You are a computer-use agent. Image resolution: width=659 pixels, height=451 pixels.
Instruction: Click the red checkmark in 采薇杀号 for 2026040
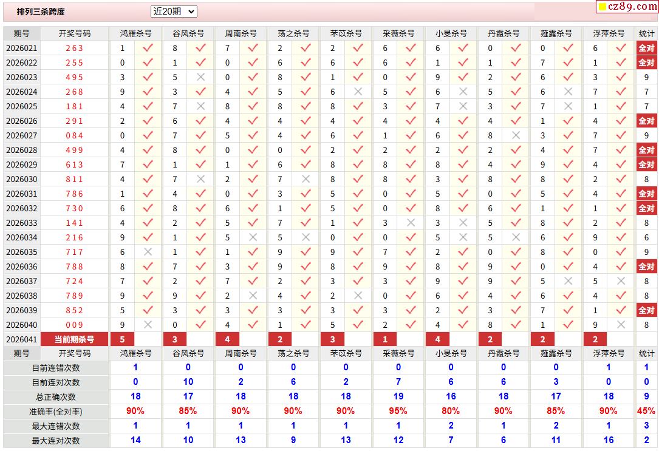tap(411, 325)
